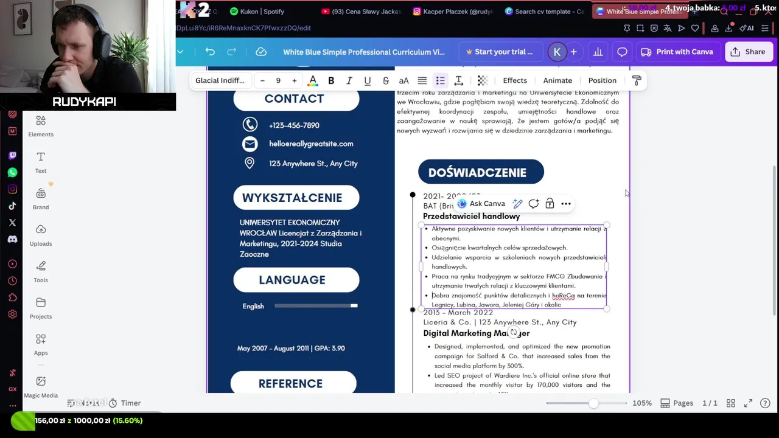Start the Timer
The height and width of the screenshot is (438, 779).
(x=125, y=403)
